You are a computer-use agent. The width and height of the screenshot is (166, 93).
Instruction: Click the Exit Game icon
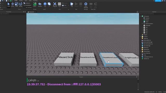tap(95, 5)
